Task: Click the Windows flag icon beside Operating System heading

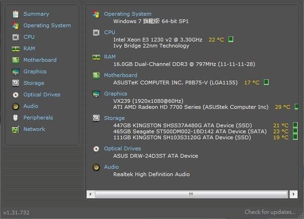Action: pyautogui.click(x=96, y=14)
